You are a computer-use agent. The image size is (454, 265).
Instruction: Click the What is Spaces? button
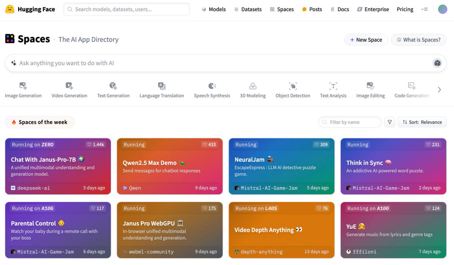(x=418, y=40)
